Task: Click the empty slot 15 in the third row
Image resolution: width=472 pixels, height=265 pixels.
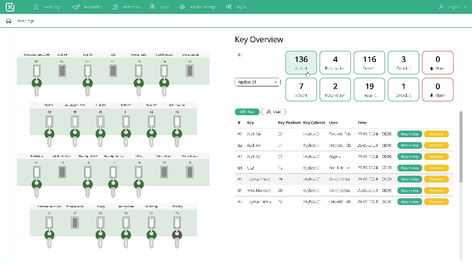Action: tap(62, 172)
